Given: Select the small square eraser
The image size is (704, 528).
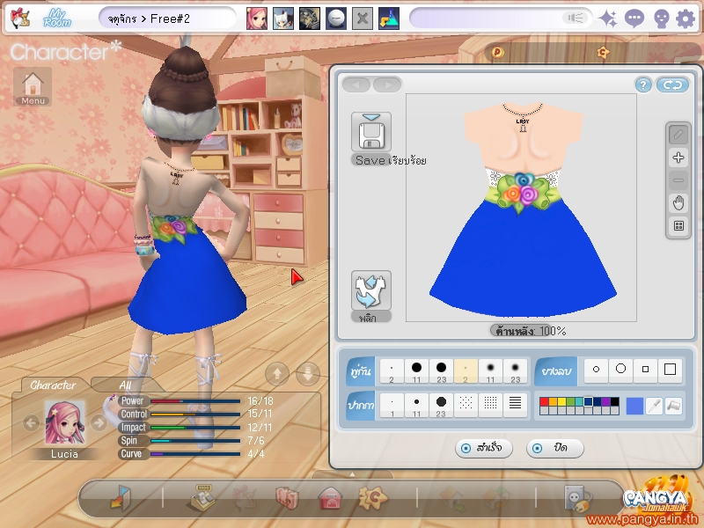Looking at the screenshot, I should 645,370.
